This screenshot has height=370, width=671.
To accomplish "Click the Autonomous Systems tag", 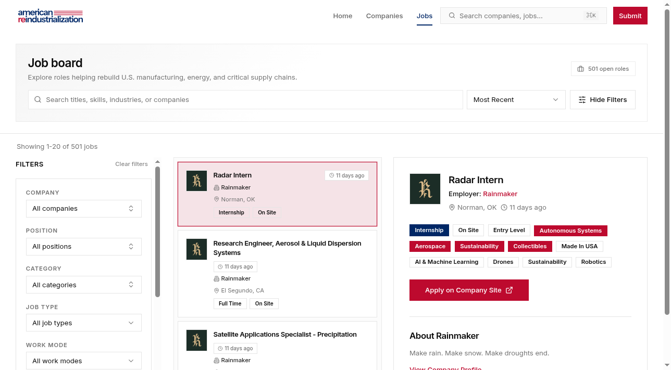I will pos(570,231).
